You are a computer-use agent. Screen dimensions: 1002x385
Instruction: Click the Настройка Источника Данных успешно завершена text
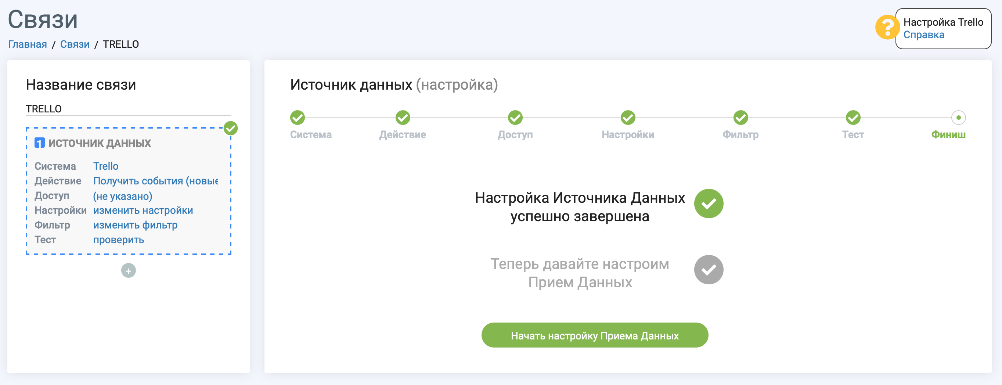[x=580, y=207]
